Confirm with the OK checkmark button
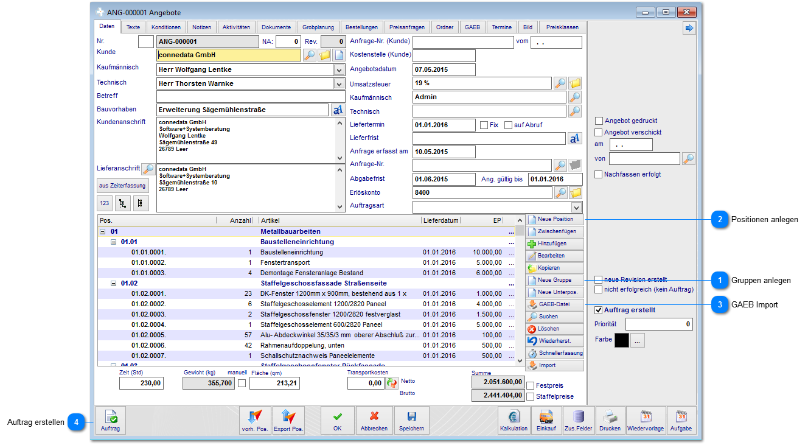Image resolution: width=808 pixels, height=445 pixels. click(x=338, y=421)
